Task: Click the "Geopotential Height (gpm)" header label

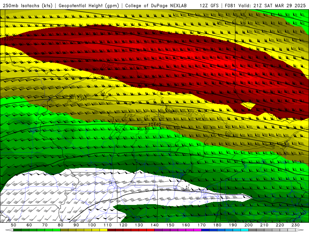Action: (x=89, y=5)
